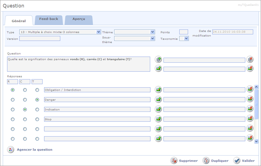Image resolution: width=261 pixels, height=166 pixels.
Task: Select the C column radio for Stop
Action: click(x=25, y=120)
